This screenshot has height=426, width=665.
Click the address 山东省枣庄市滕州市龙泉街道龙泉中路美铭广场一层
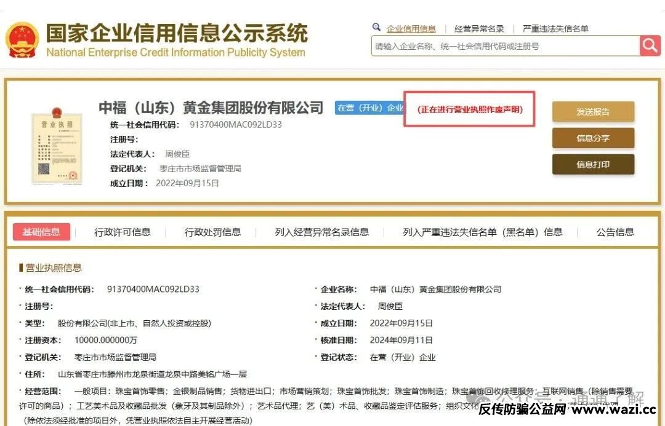152,374
